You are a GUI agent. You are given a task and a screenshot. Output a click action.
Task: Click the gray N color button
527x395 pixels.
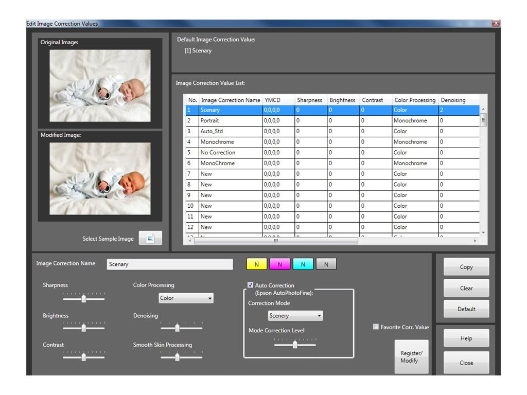pyautogui.click(x=326, y=264)
